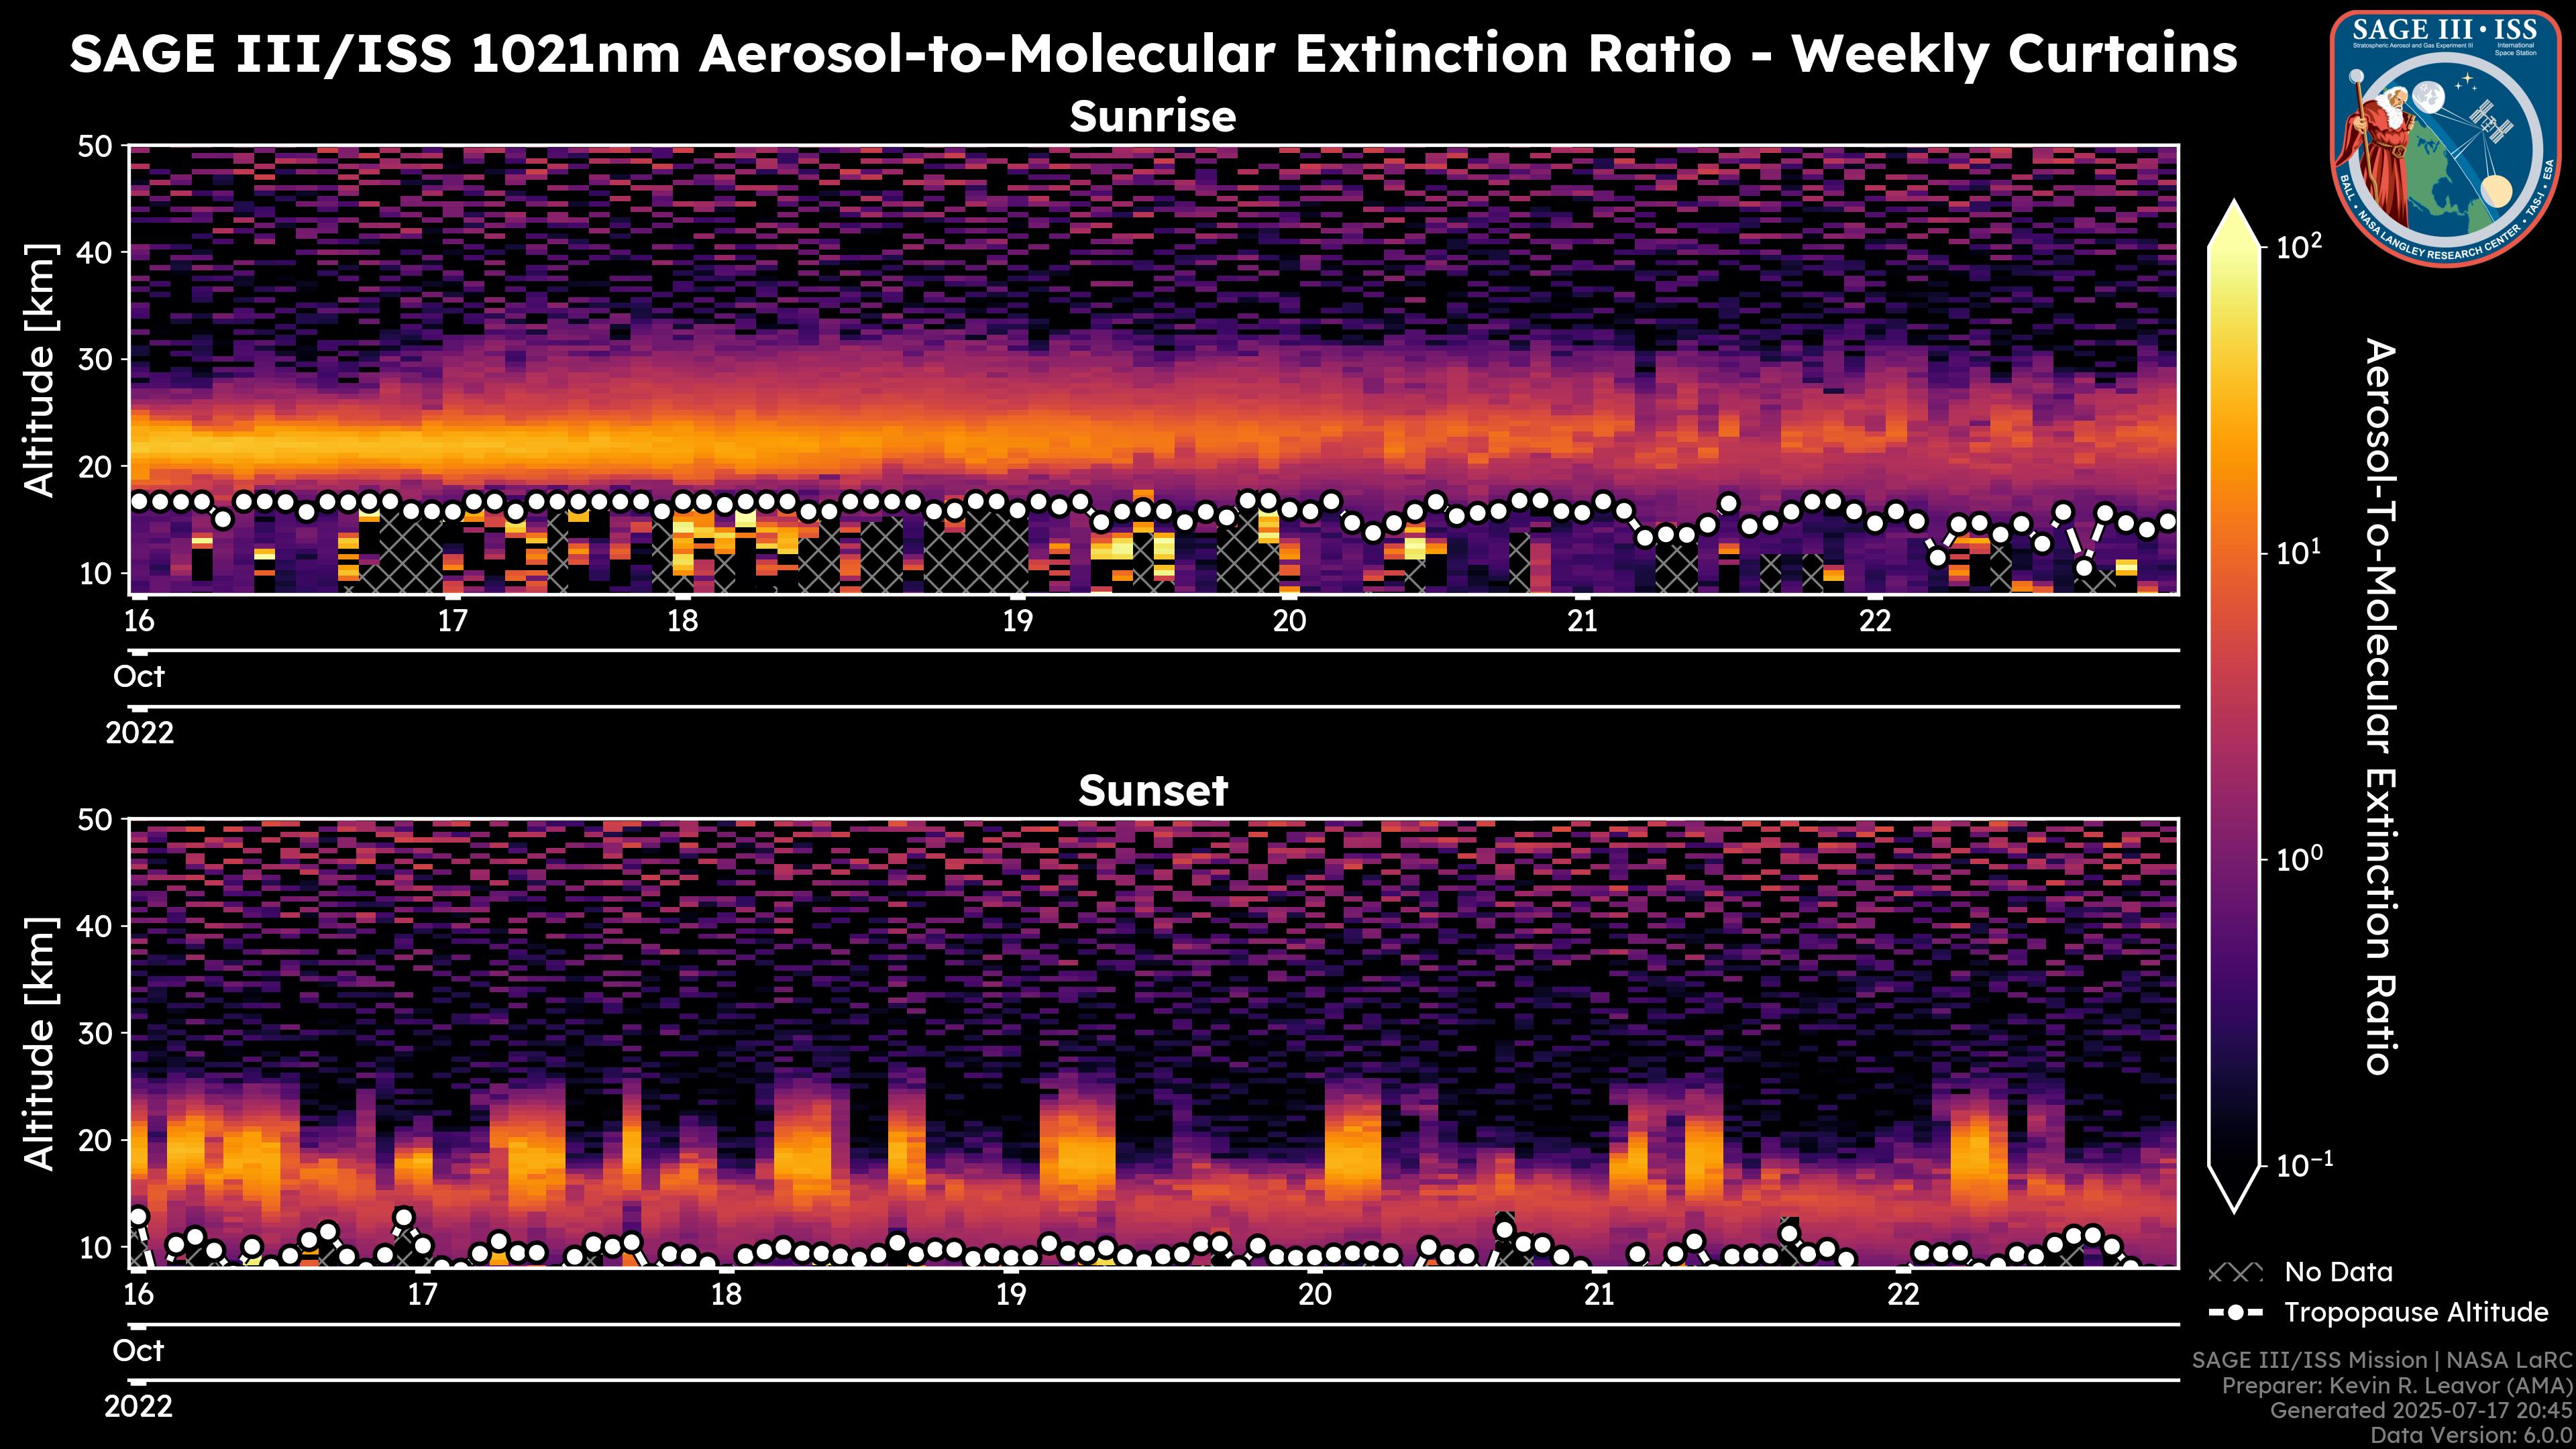Click the Oct label below Sunset plot
The image size is (2576, 1449).
click(x=138, y=1351)
